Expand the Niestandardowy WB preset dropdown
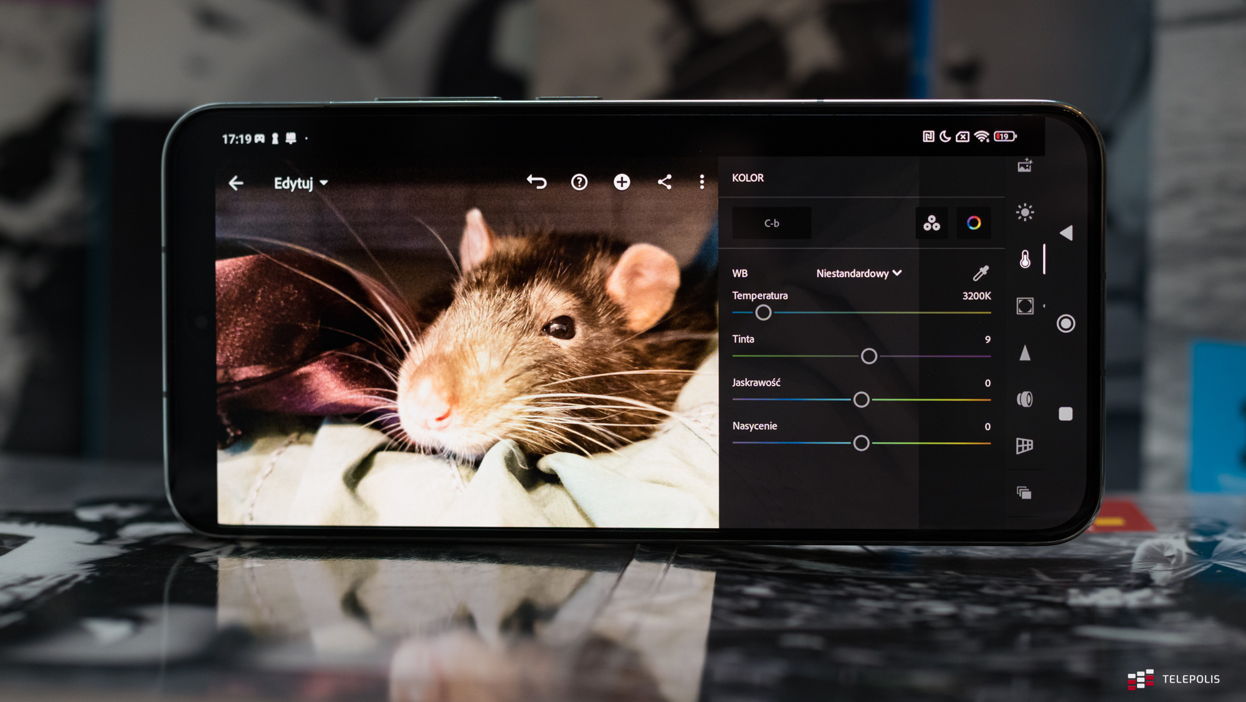Screen dimensions: 1246x702 [858, 273]
